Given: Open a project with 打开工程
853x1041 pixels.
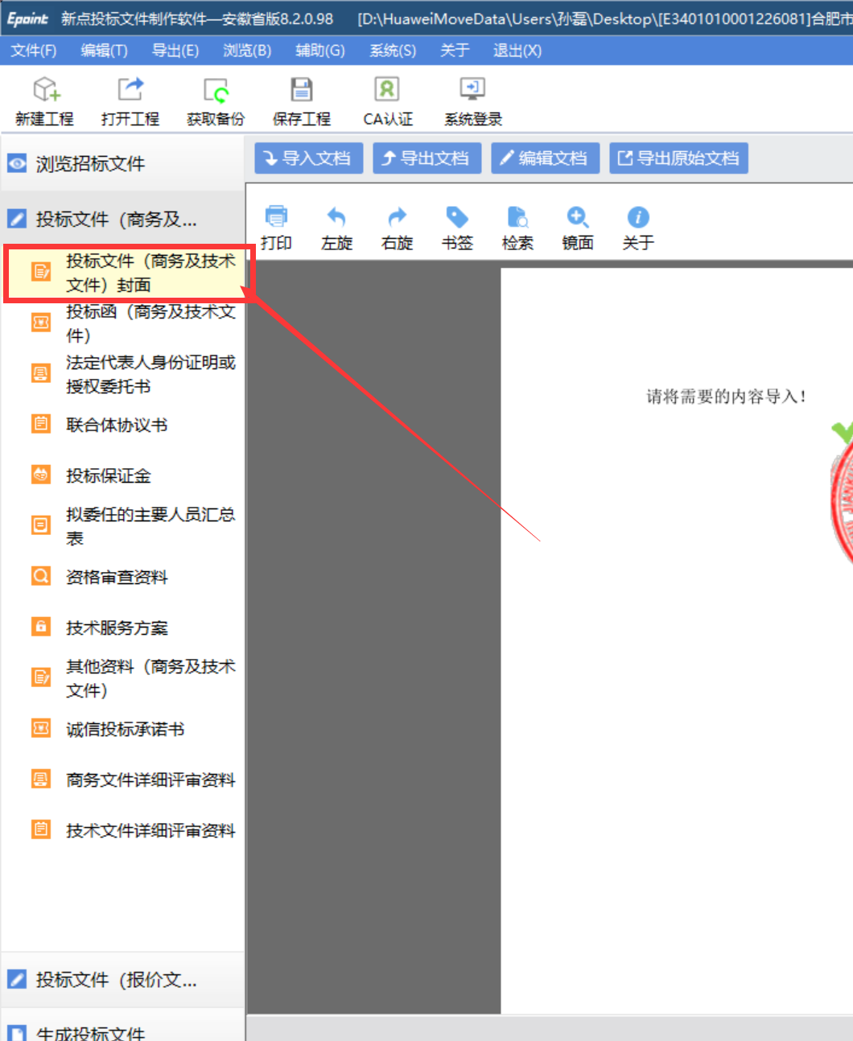Looking at the screenshot, I should pos(130,90).
